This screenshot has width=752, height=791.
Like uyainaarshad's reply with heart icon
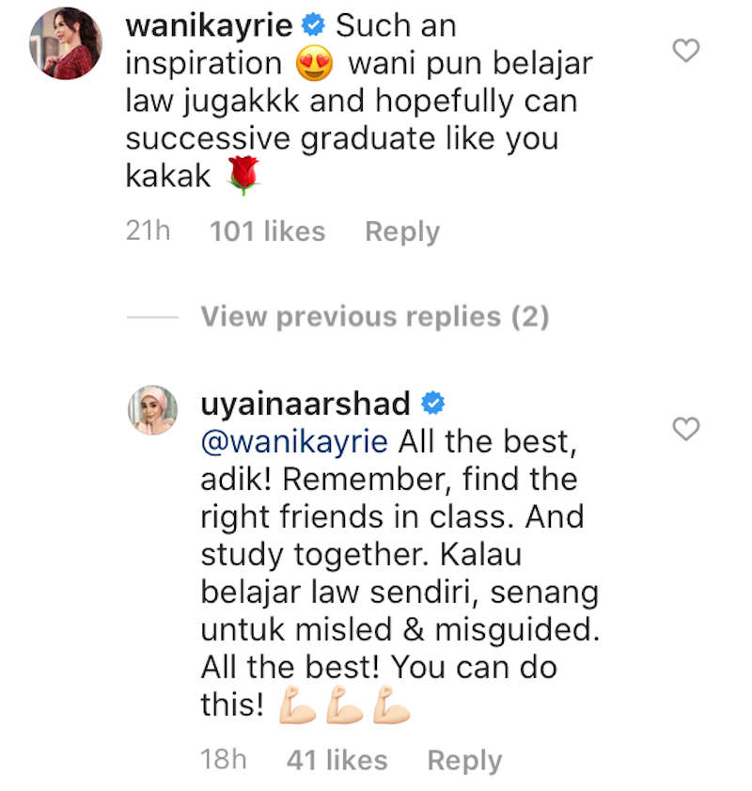tap(686, 429)
